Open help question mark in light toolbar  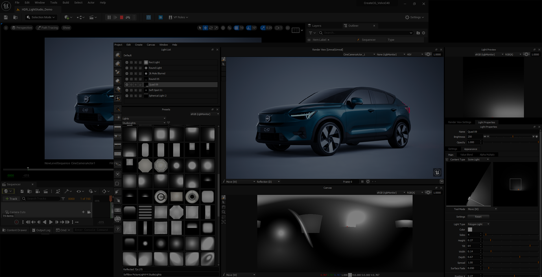coord(118,229)
